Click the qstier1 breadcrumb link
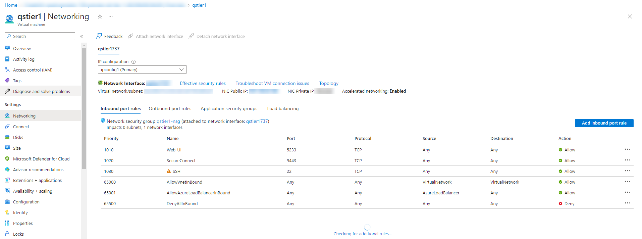The image size is (642, 239). click(199, 5)
